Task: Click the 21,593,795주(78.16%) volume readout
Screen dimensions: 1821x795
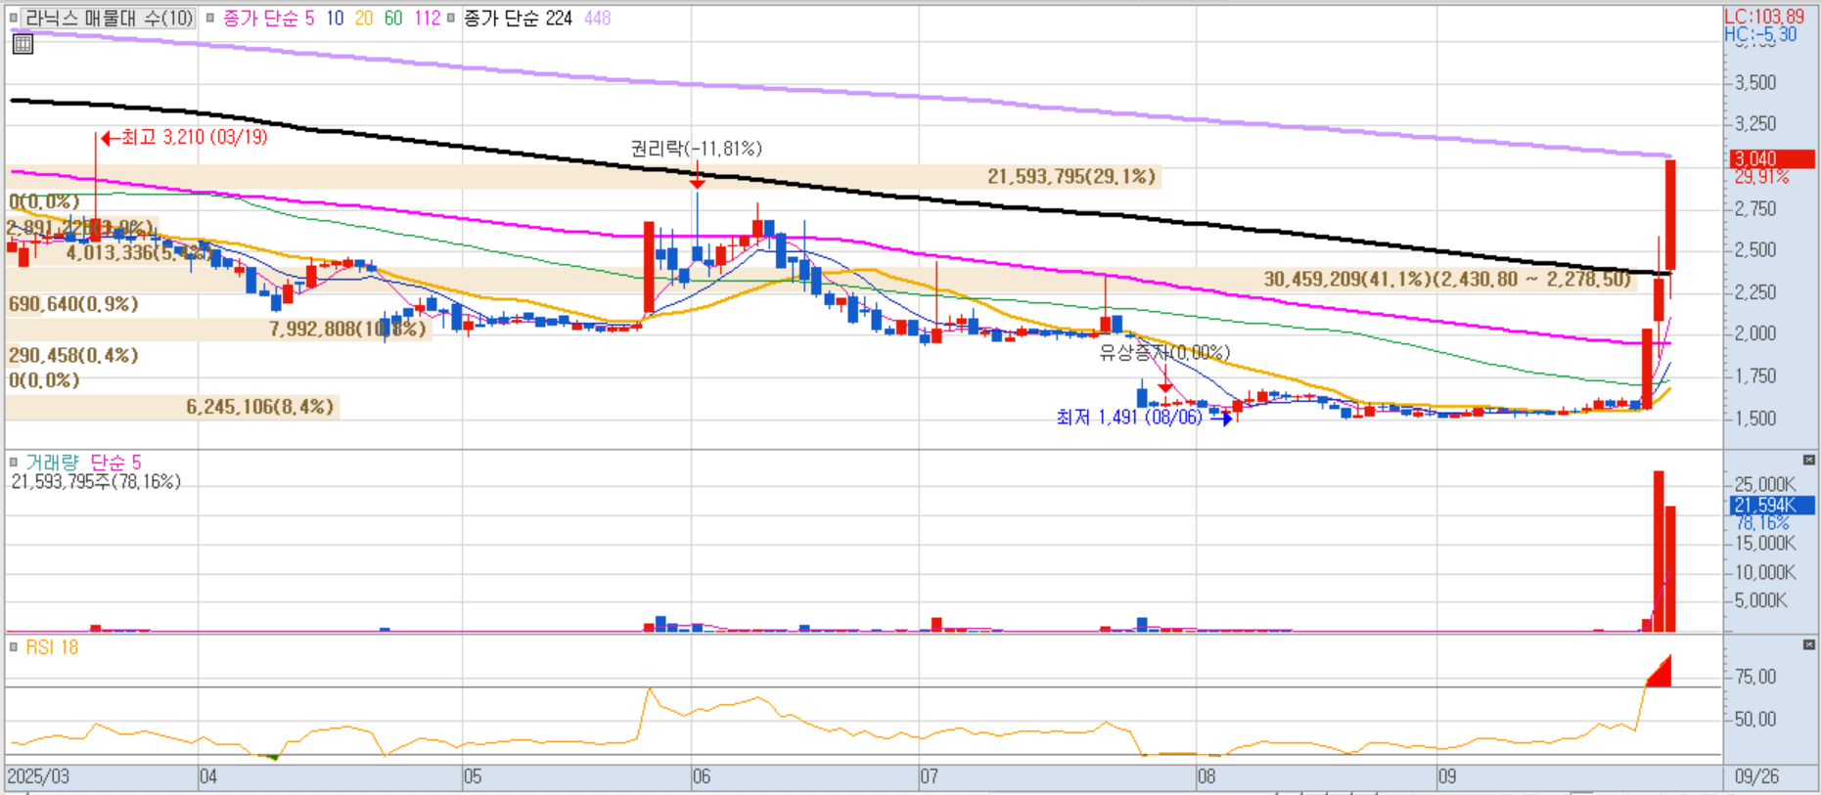Action: 96,481
